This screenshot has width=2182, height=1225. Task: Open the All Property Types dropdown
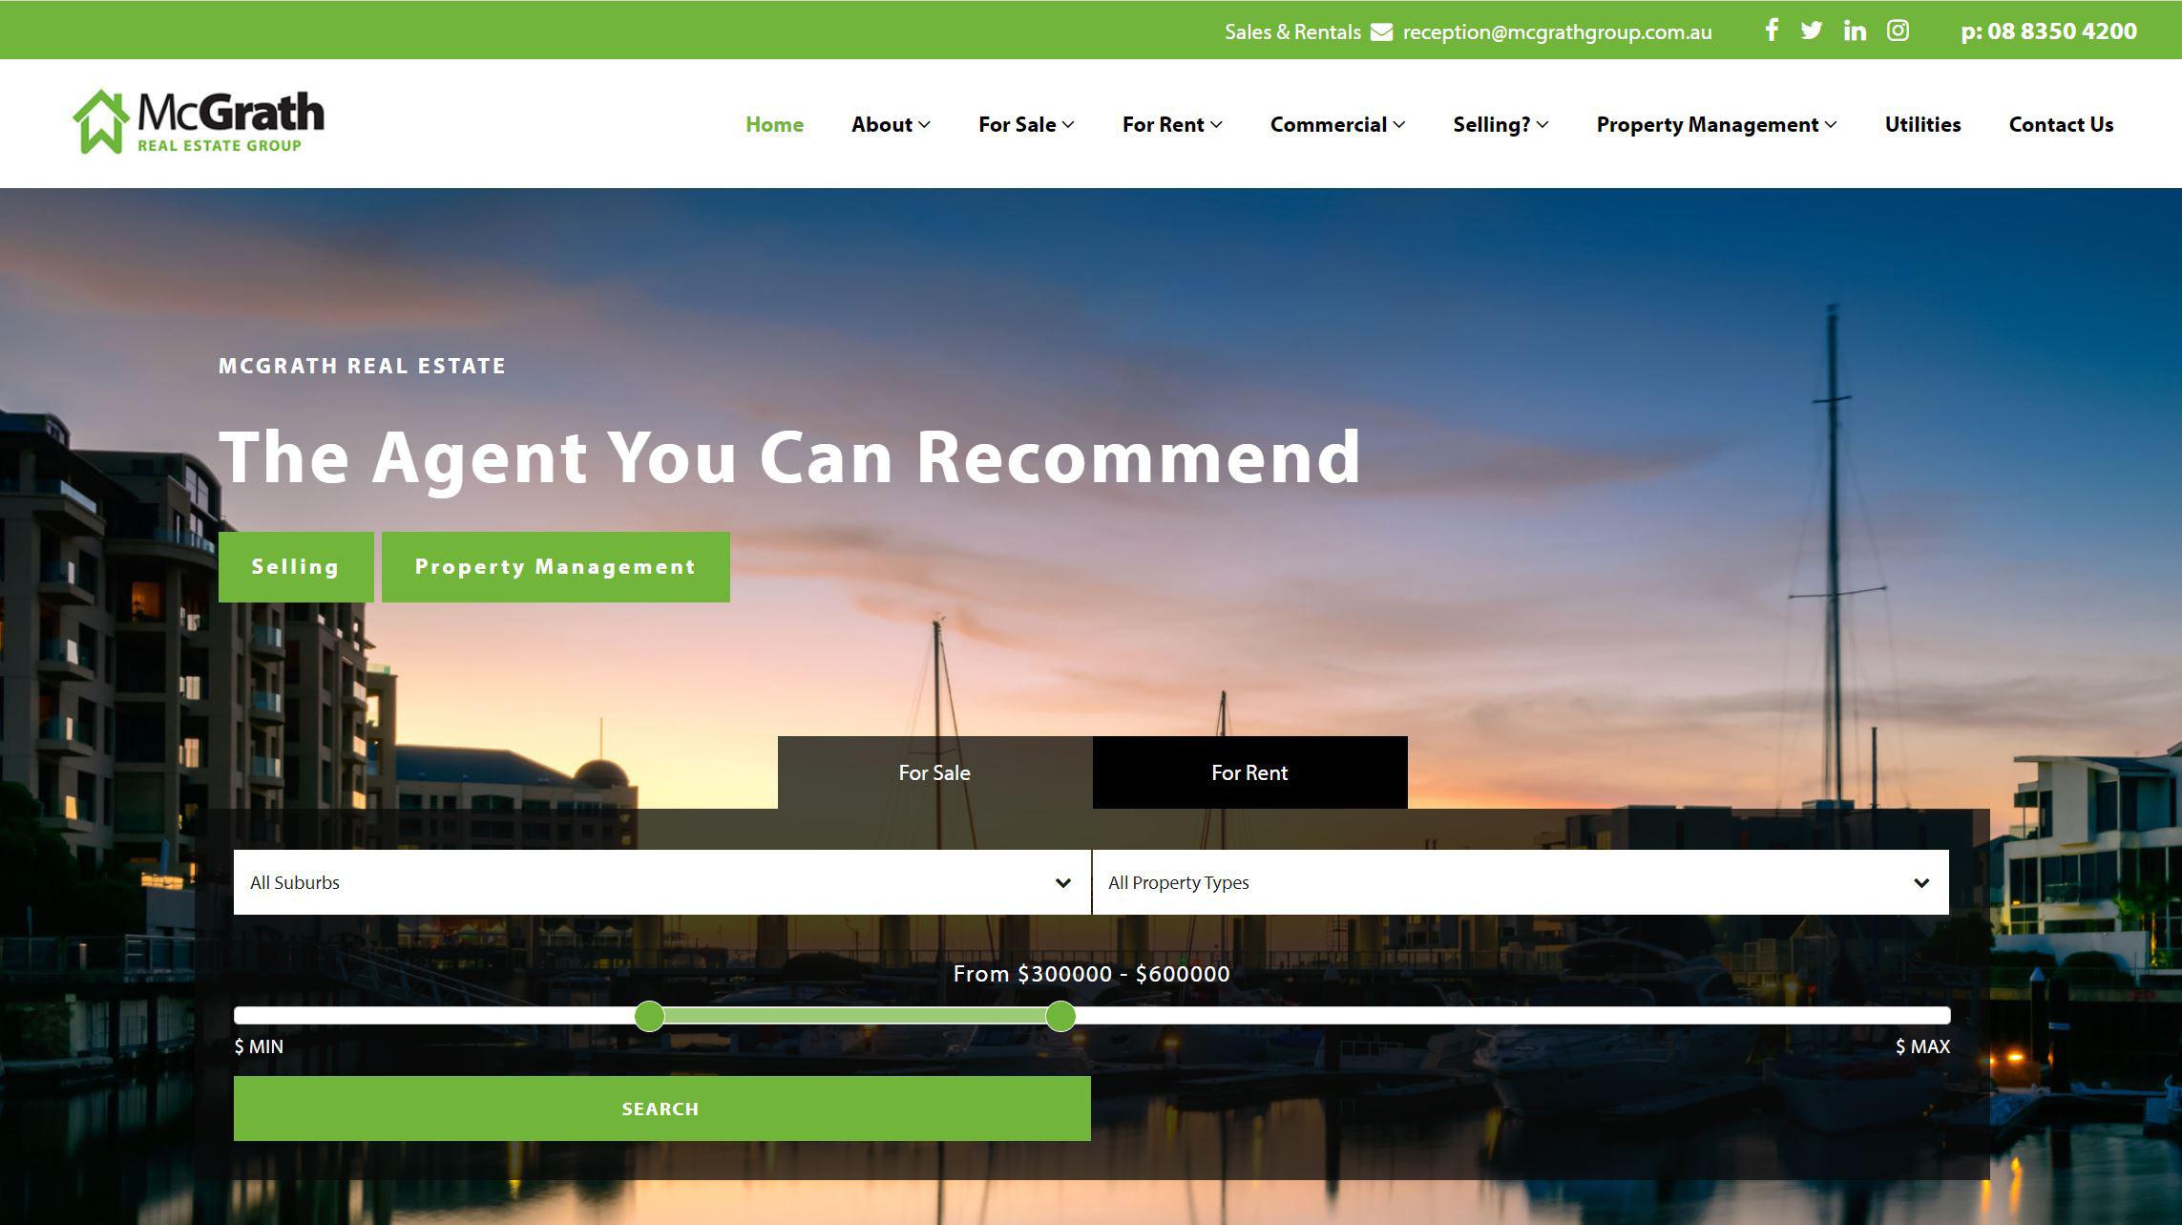(1520, 882)
